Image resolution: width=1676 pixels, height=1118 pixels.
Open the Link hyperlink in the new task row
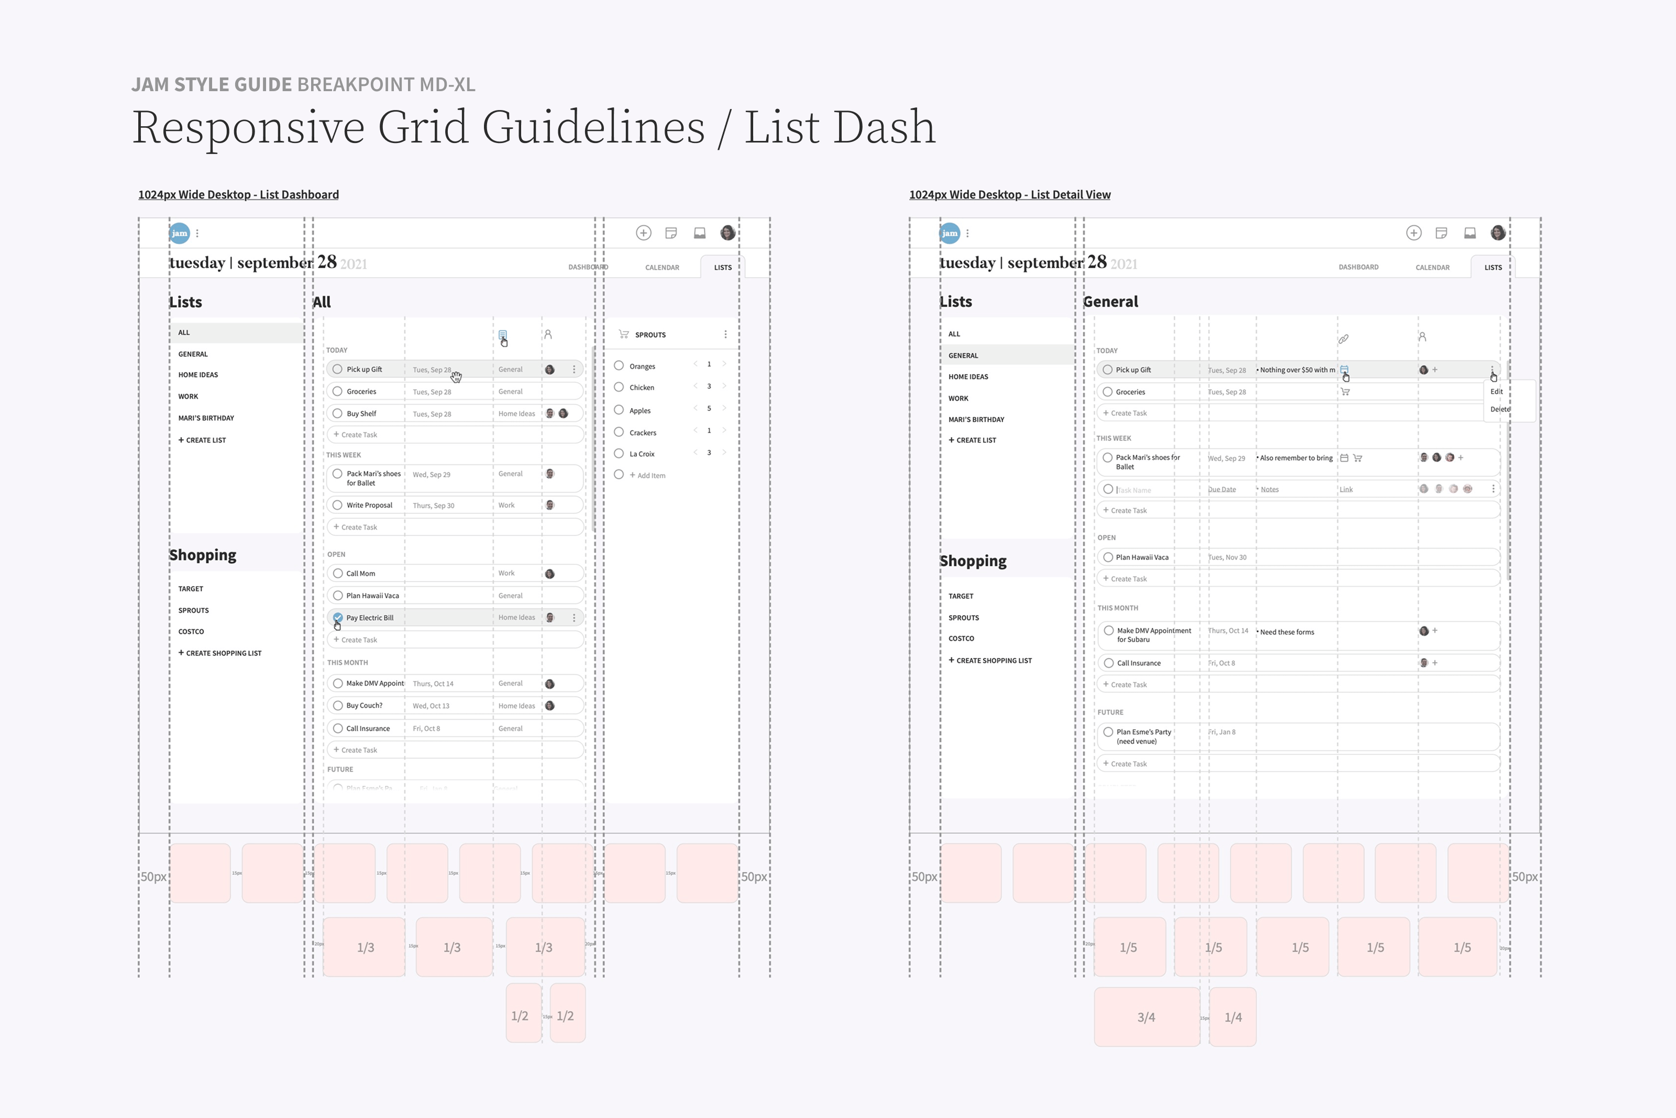(1346, 489)
